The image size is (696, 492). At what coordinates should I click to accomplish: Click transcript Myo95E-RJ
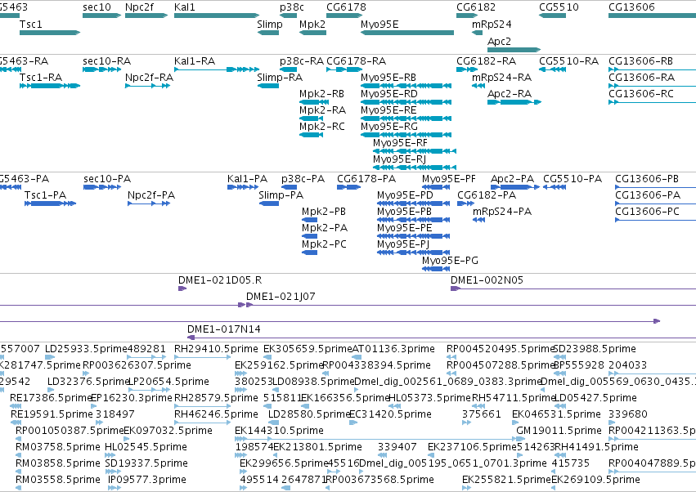(415, 168)
